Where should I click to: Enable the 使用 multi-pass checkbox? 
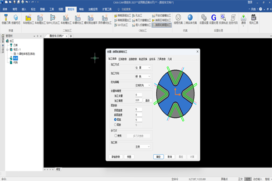coord(115,135)
